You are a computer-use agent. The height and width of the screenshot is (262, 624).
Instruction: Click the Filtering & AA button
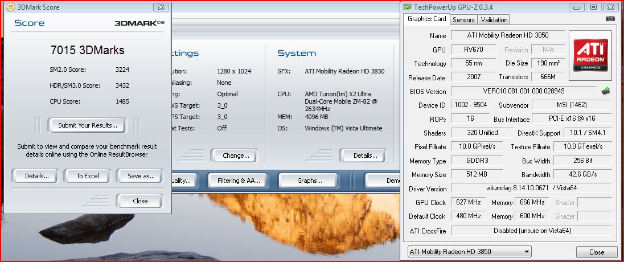pos(239,181)
